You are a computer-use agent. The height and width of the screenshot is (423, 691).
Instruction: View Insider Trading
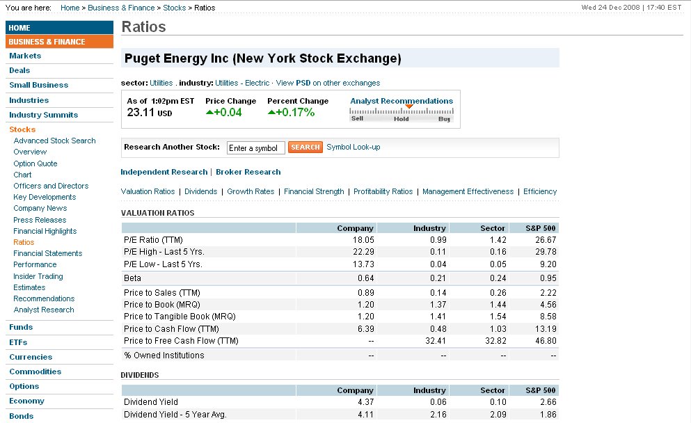point(38,276)
